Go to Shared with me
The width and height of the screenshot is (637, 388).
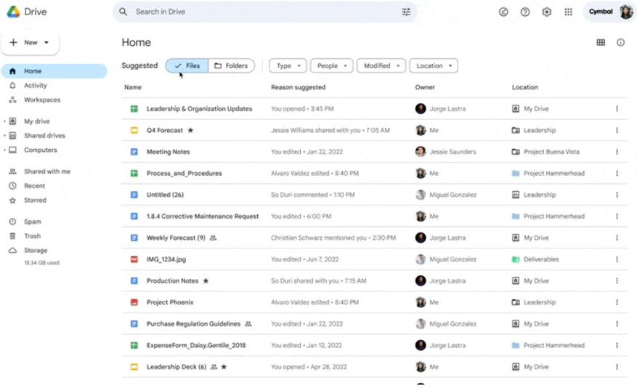click(x=46, y=171)
